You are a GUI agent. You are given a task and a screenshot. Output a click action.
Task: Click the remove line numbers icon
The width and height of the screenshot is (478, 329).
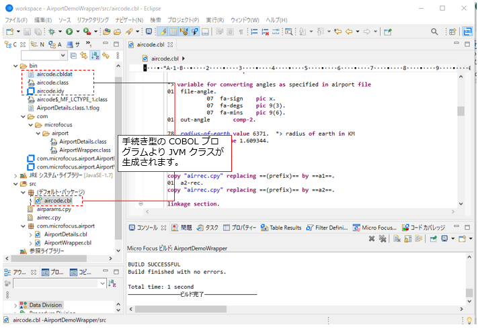click(265, 32)
